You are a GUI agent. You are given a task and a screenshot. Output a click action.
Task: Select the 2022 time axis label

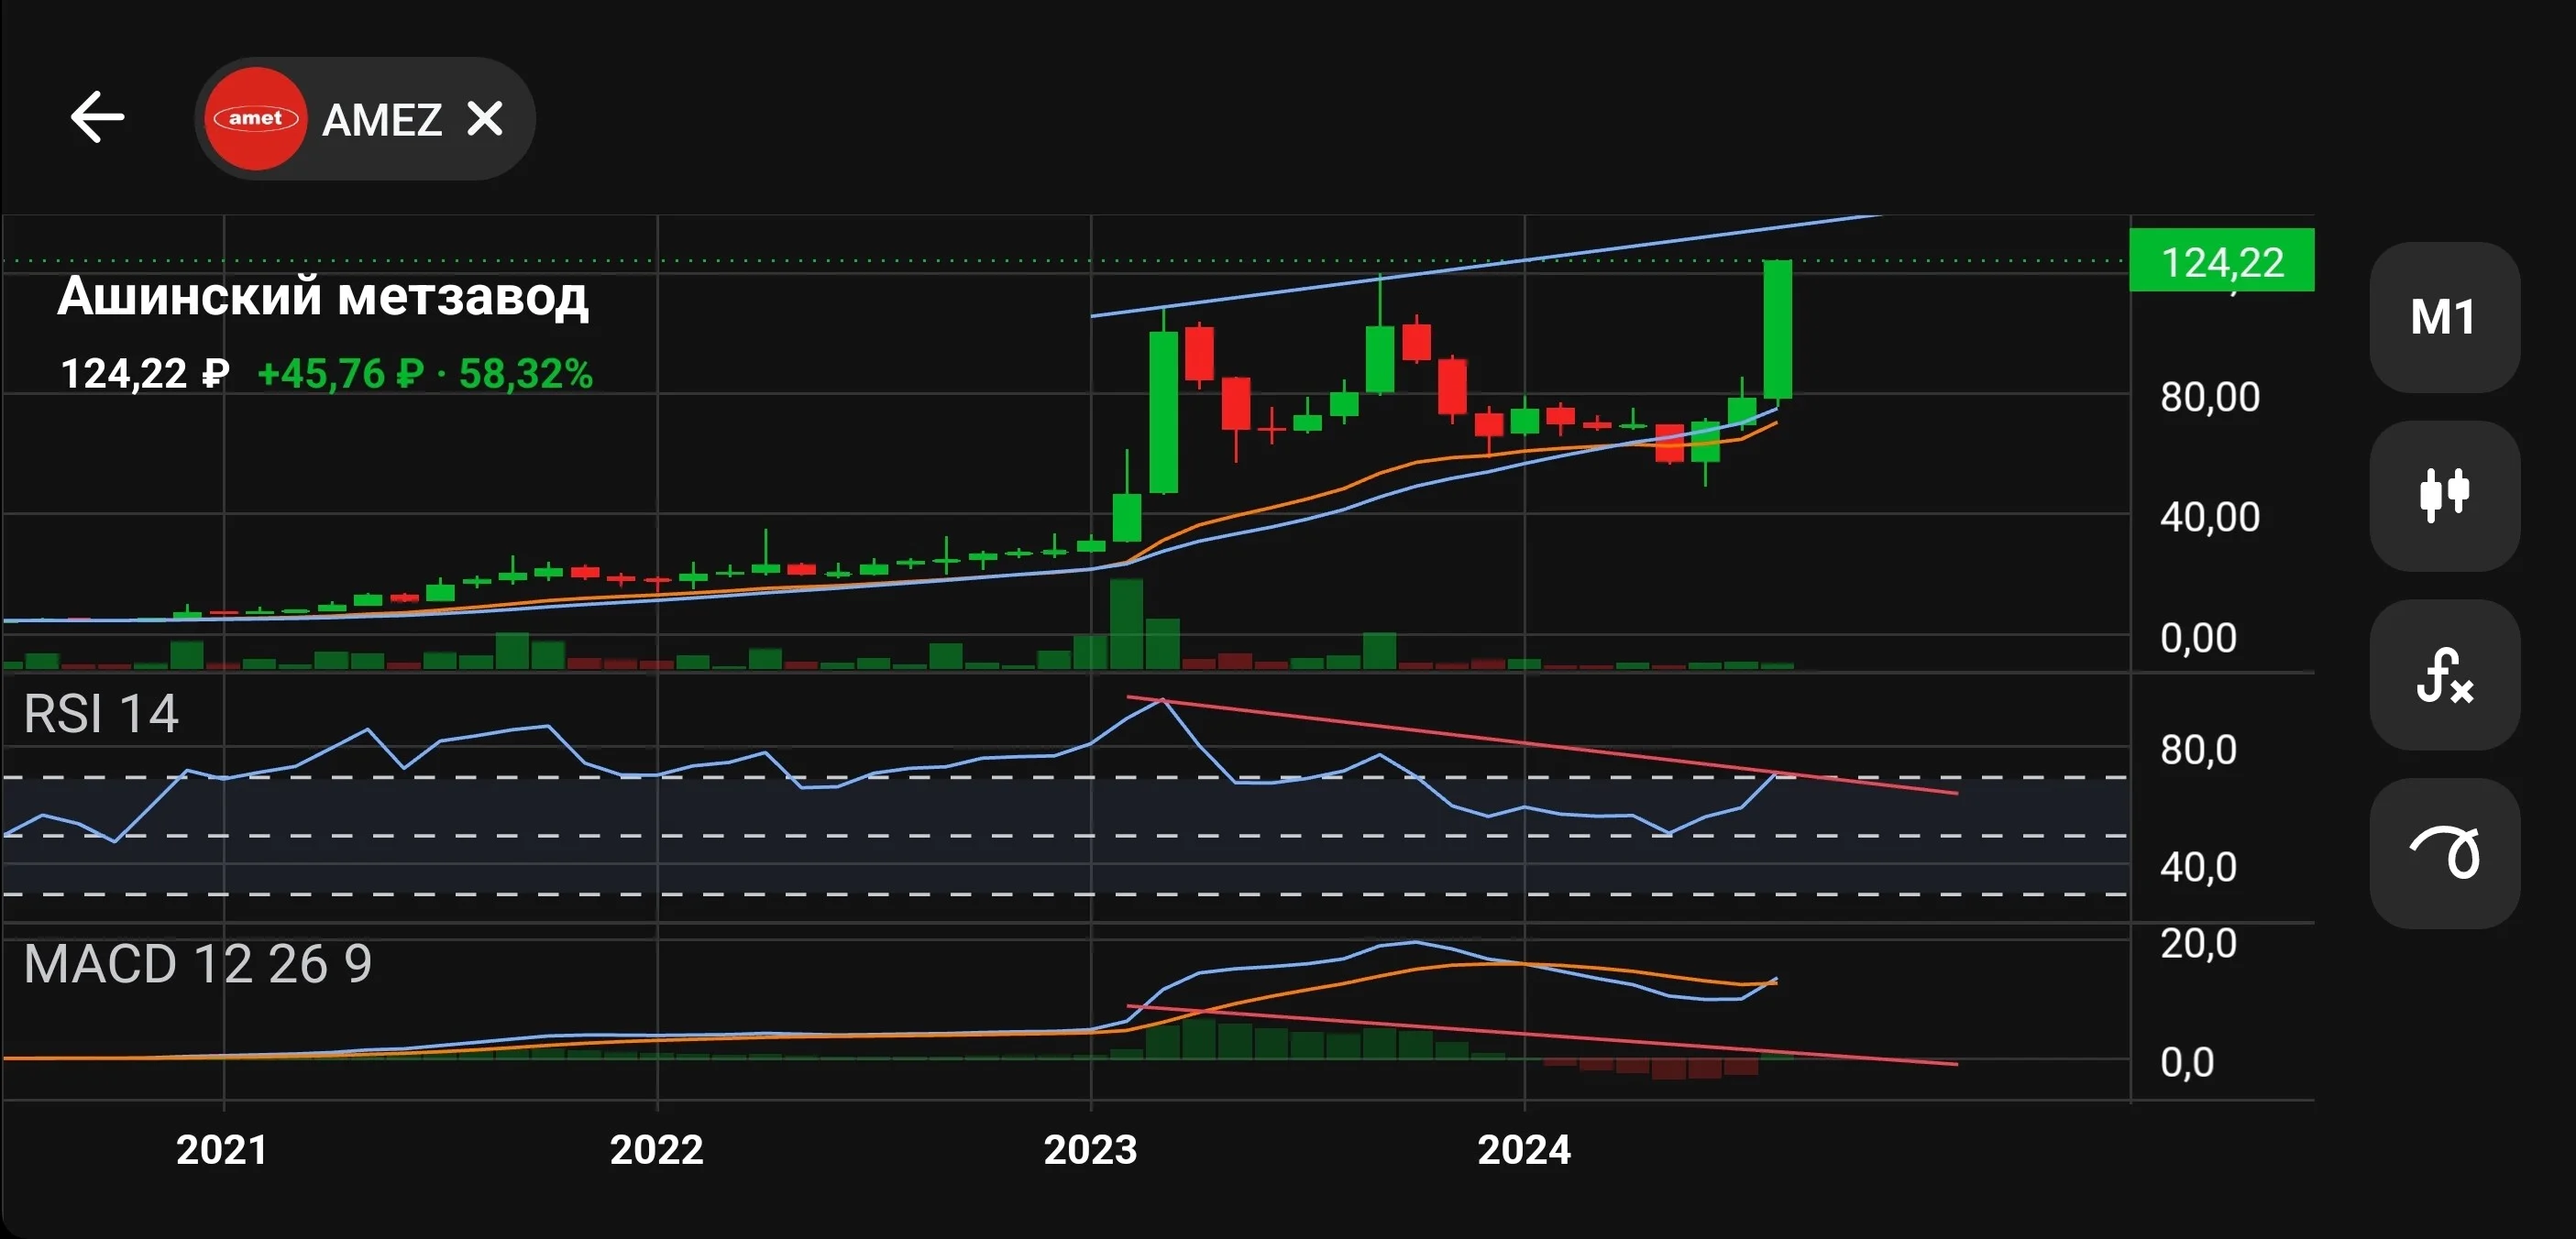pyautogui.click(x=657, y=1150)
